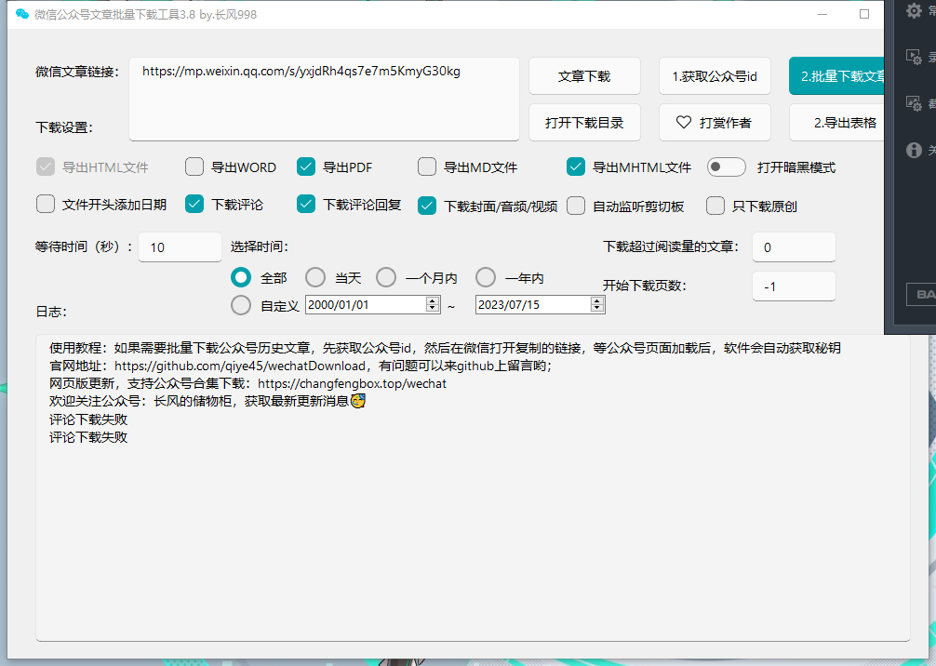Check the 只下载原创 checkbox
This screenshot has width=936, height=666.
715,206
